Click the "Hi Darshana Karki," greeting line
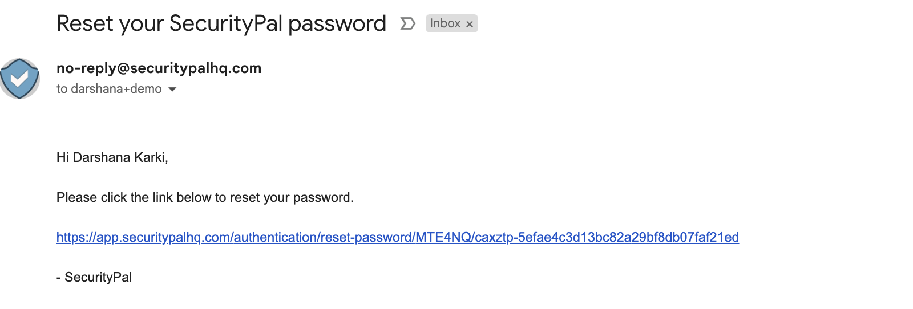Image resolution: width=913 pixels, height=309 pixels. click(x=112, y=157)
